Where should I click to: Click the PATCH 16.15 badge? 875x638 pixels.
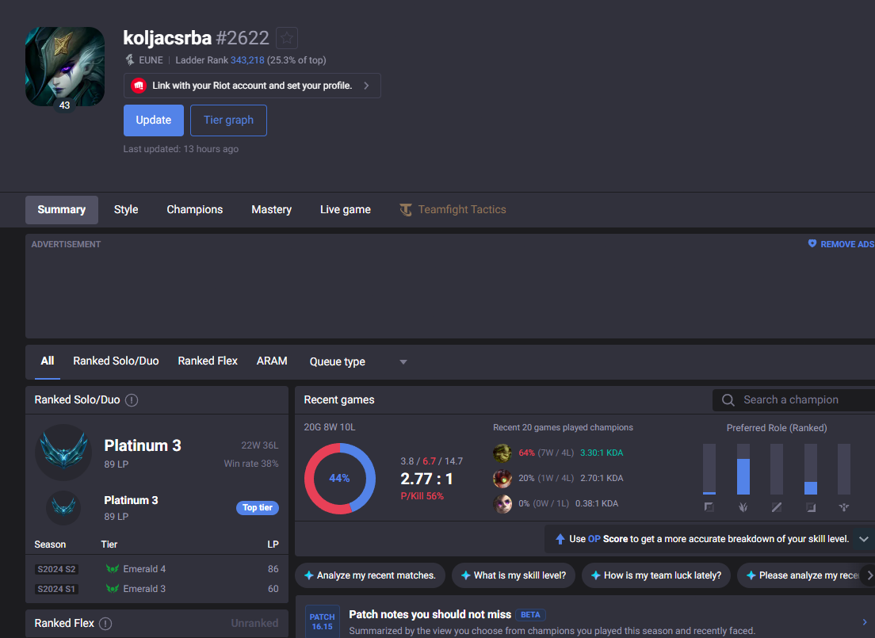(x=322, y=622)
